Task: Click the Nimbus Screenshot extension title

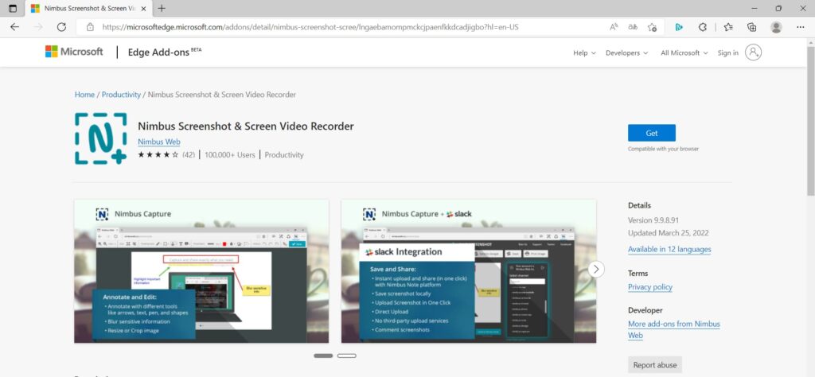Action: [246, 126]
